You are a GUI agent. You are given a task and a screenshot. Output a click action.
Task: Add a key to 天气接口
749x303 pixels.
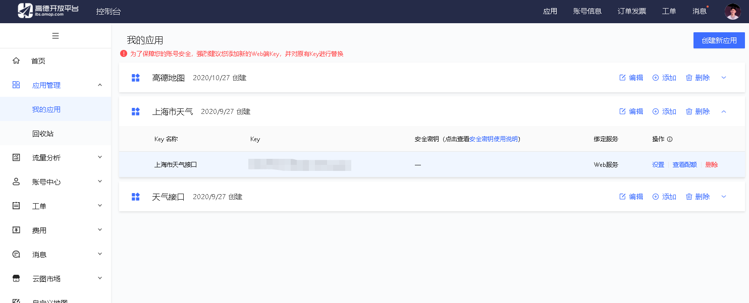(664, 197)
